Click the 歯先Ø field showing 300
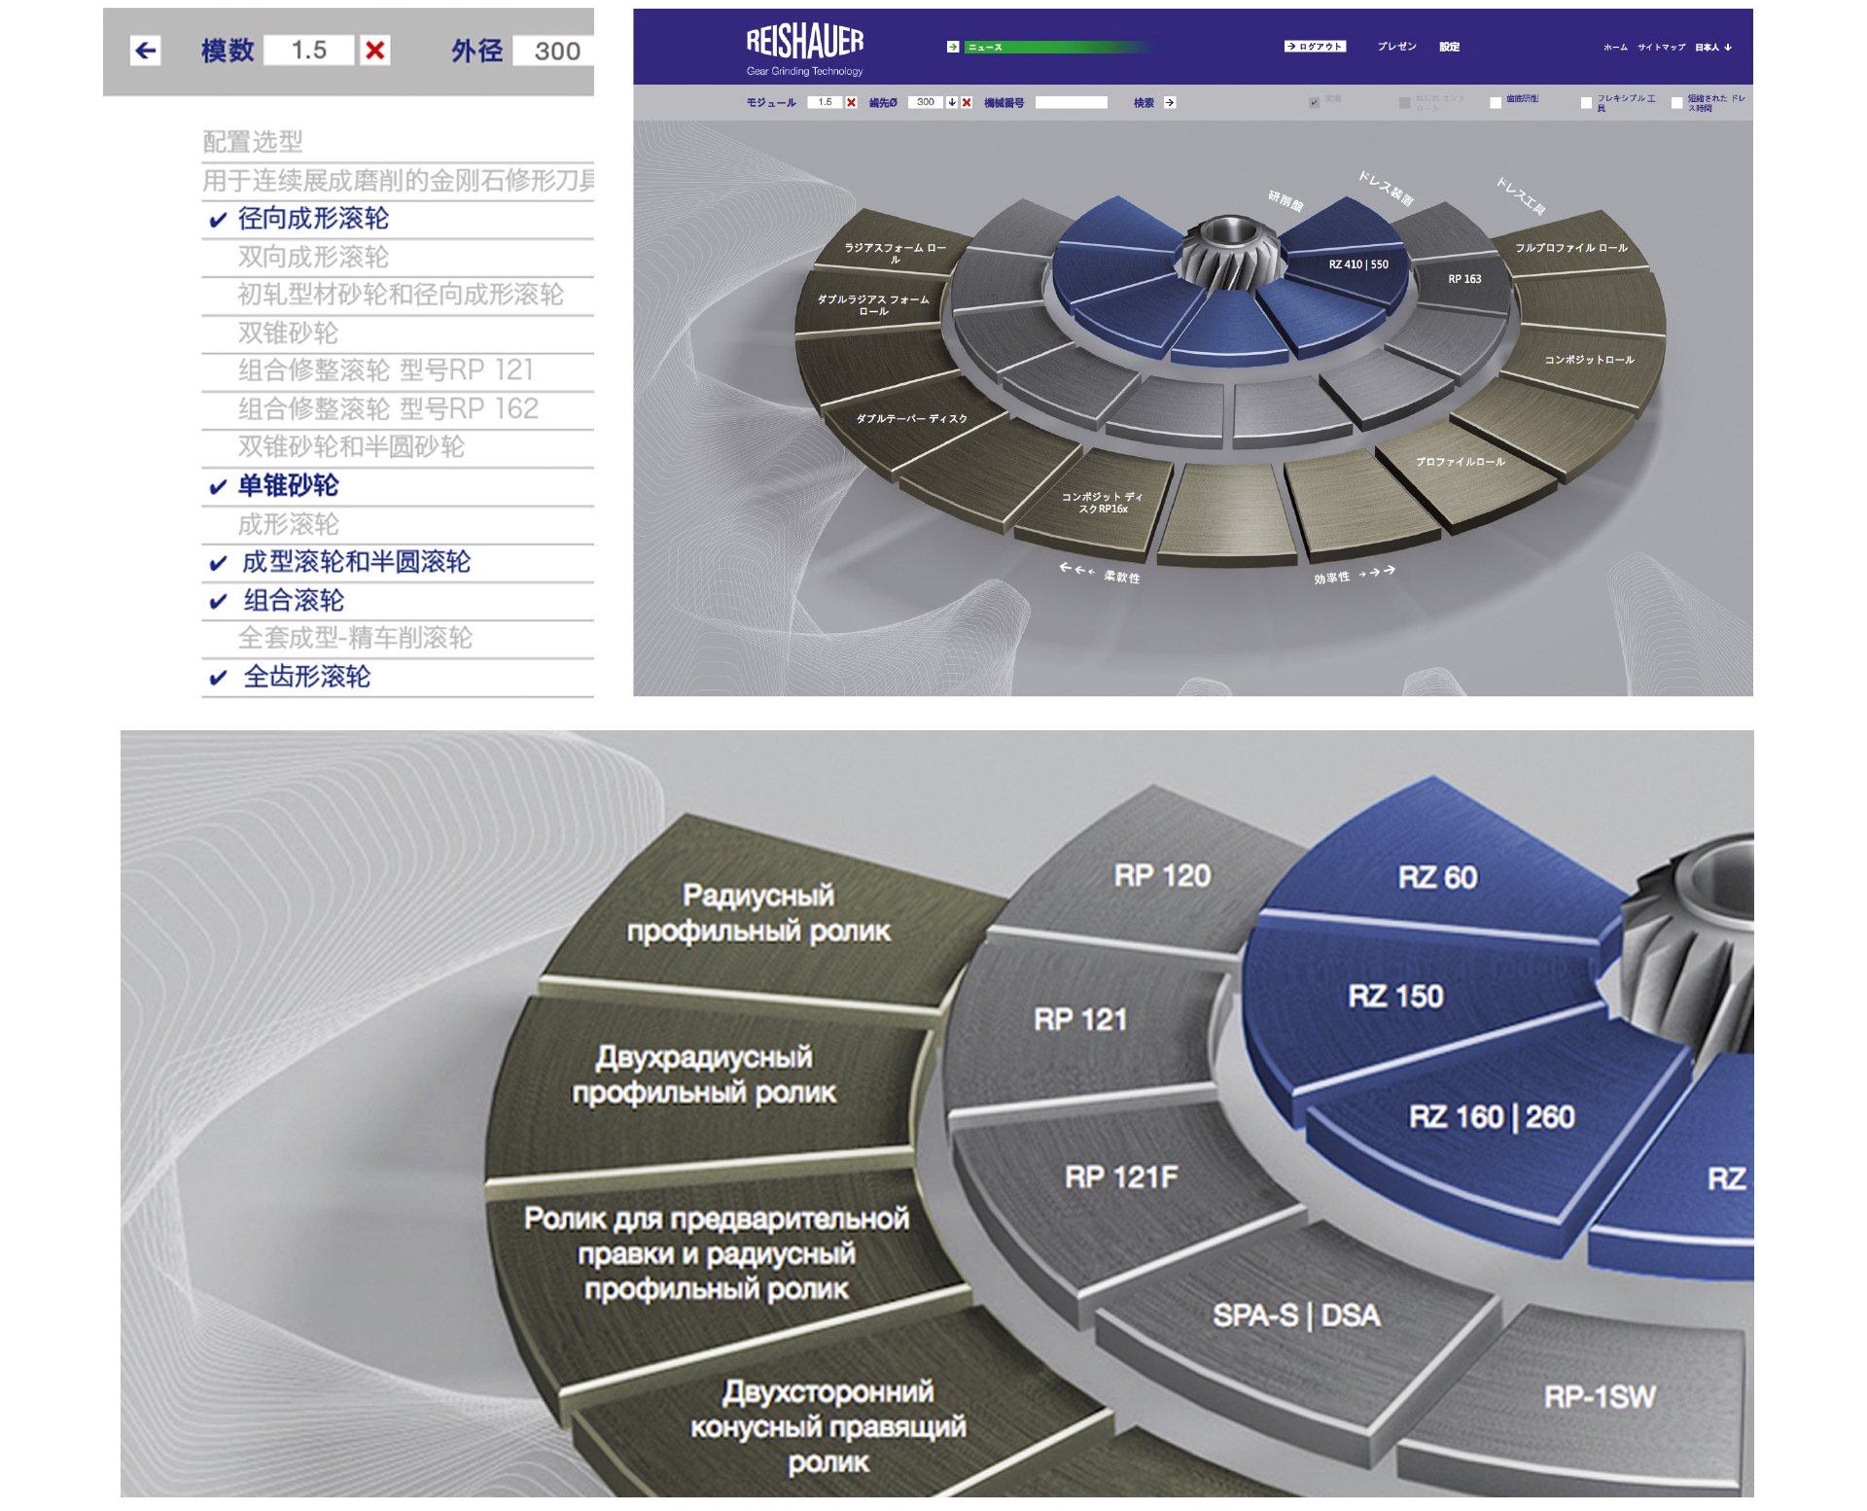1867x1511 pixels. [x=926, y=102]
